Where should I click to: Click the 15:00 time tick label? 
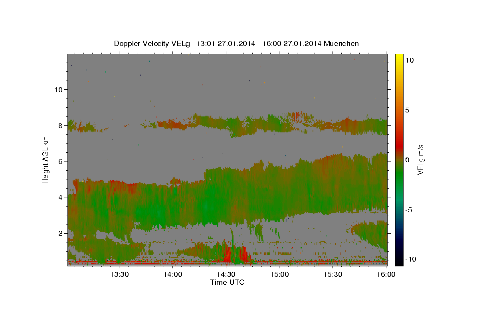[x=279, y=274]
